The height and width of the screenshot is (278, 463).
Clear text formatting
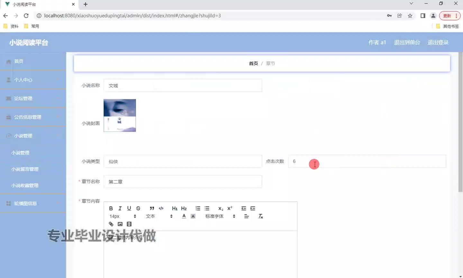coord(261,216)
